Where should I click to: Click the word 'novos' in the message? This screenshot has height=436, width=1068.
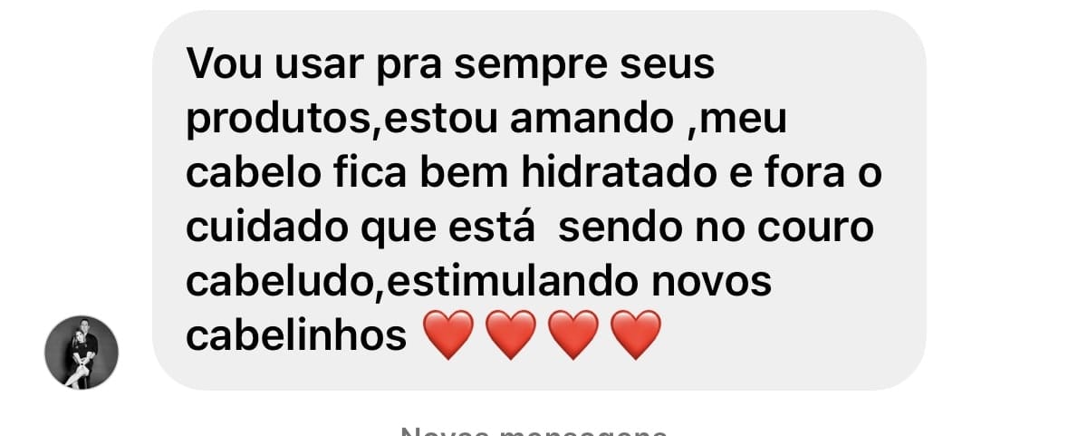(x=712, y=284)
